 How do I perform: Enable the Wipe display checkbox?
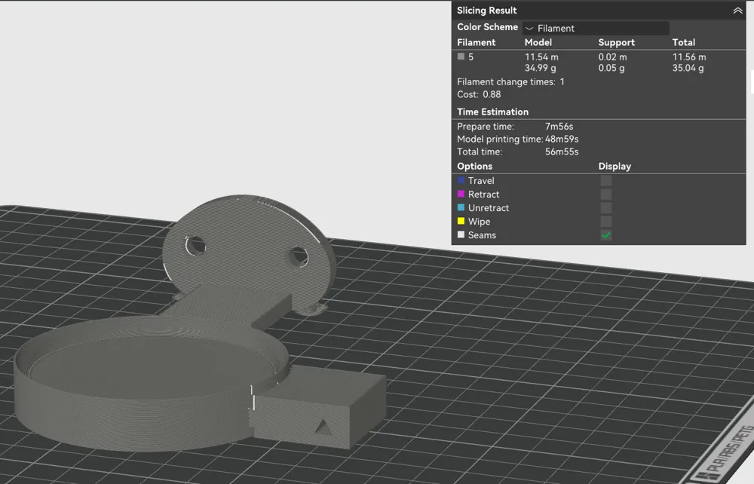(606, 222)
